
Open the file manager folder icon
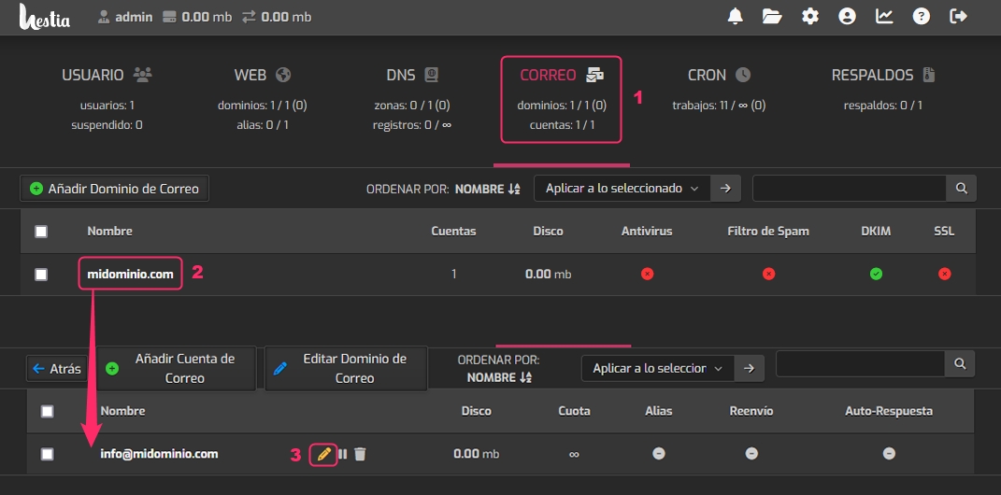[772, 16]
